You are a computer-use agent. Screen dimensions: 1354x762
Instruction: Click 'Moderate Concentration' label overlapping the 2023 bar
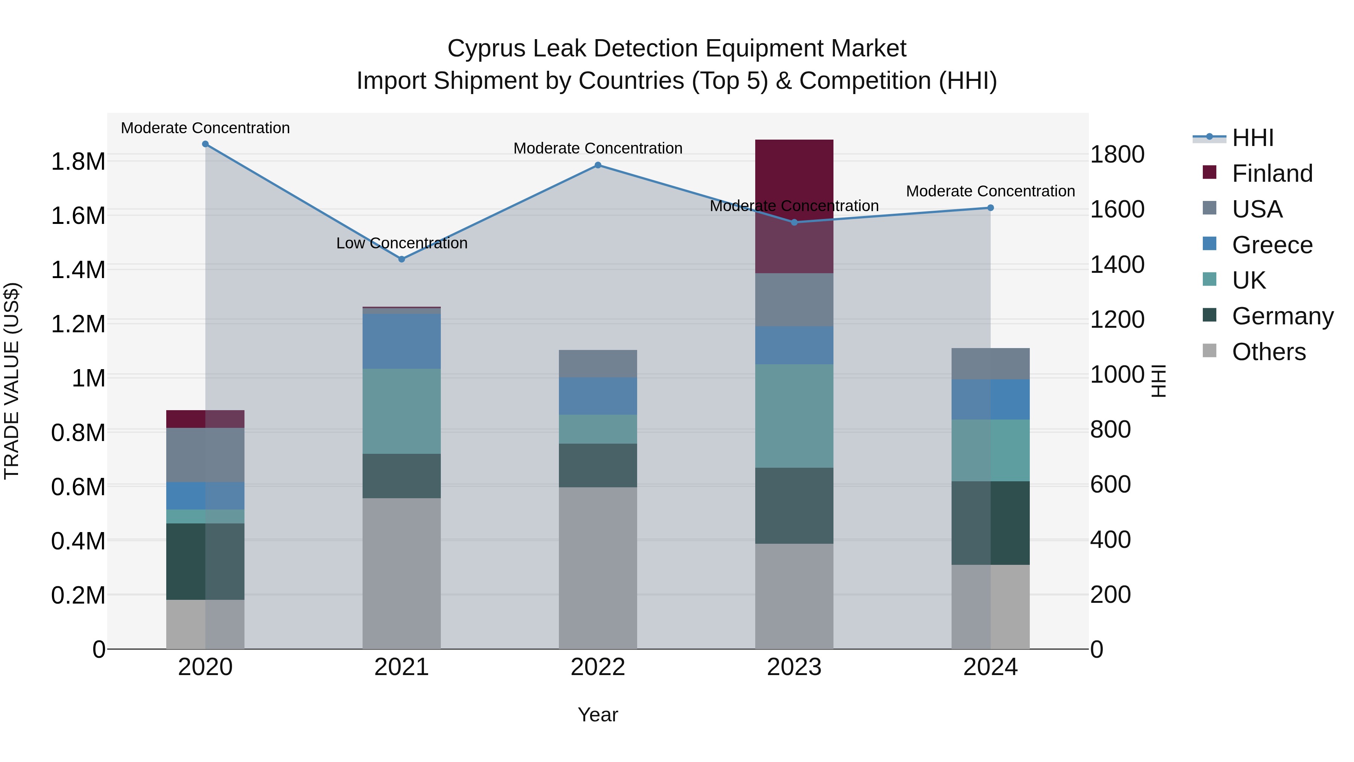[x=794, y=205]
